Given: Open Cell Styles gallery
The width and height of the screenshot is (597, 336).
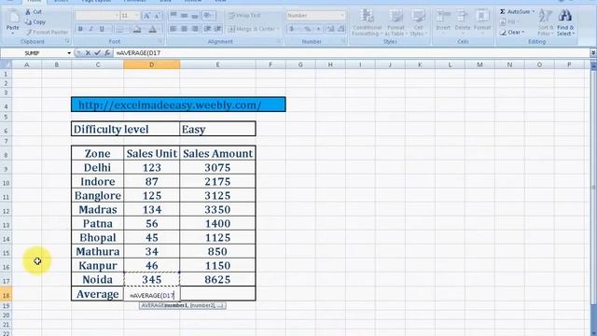Looking at the screenshot, I should [418, 22].
